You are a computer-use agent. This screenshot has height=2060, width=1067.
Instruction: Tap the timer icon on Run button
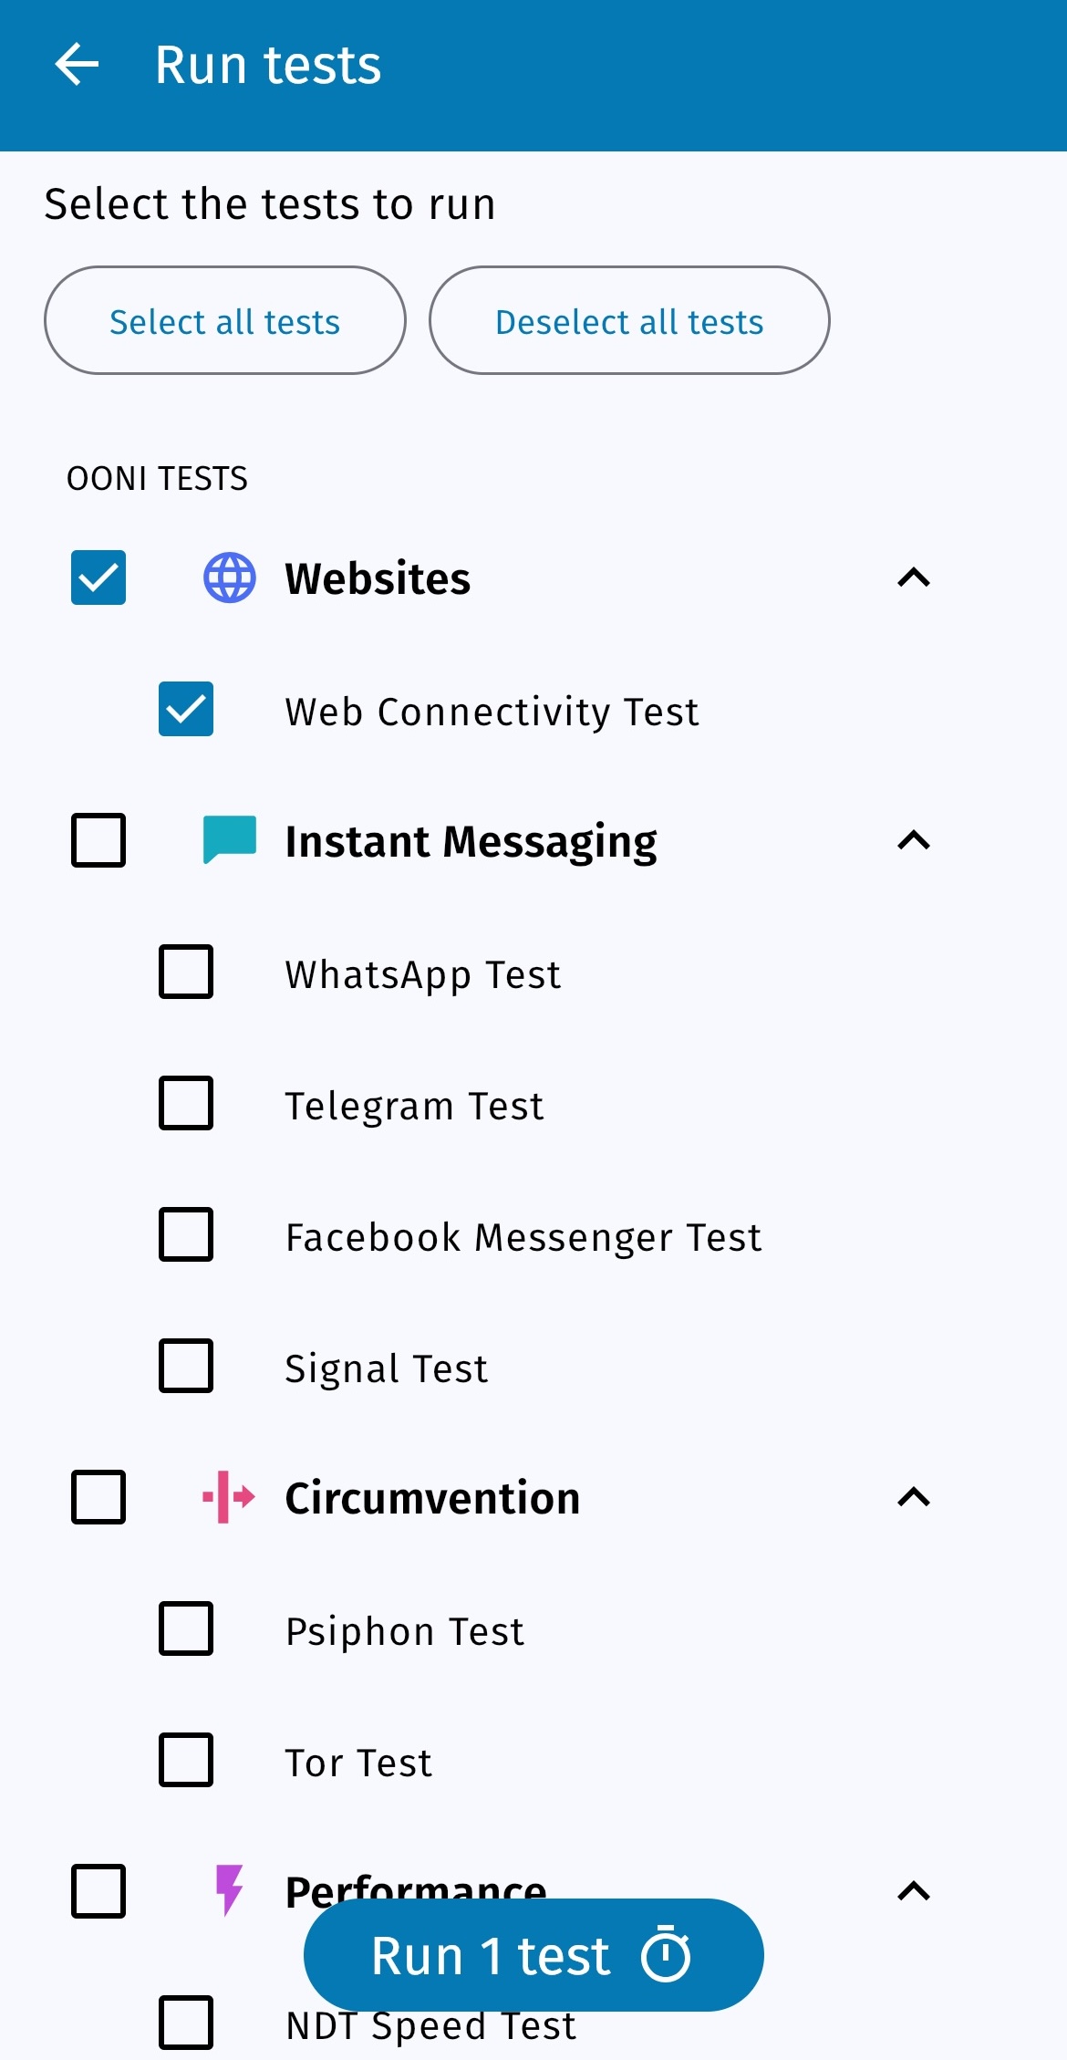667,1955
